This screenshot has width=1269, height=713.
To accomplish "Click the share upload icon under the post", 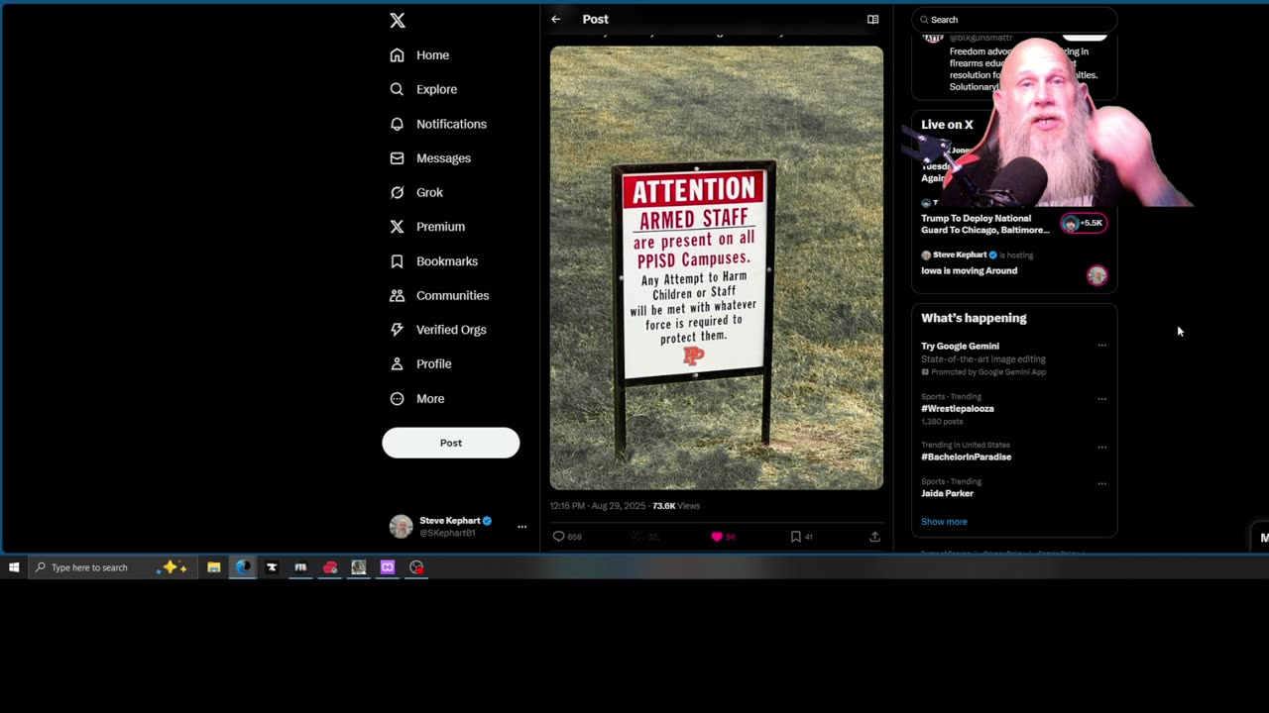I will [x=874, y=537].
